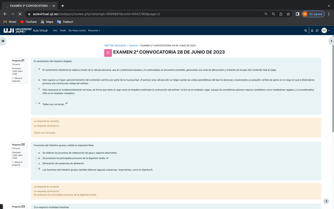The width and height of the screenshot is (334, 209).
Task: Click the MD1759-2022/2023 breadcrumb link
Action: click(115, 45)
